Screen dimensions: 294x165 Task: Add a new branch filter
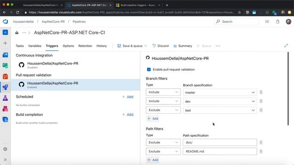pos(153,118)
